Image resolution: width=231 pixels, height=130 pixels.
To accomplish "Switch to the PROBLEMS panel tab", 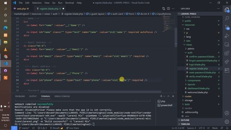I will coord(20,96).
